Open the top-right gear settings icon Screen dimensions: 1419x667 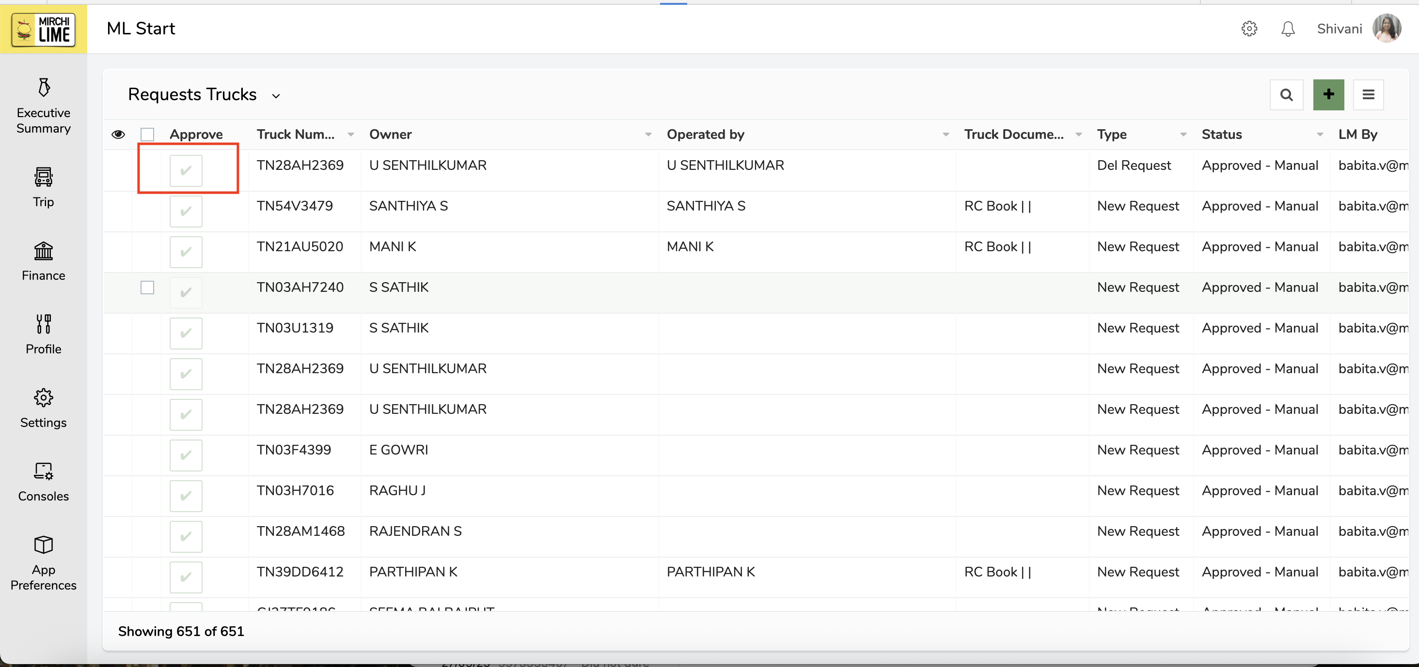point(1249,29)
